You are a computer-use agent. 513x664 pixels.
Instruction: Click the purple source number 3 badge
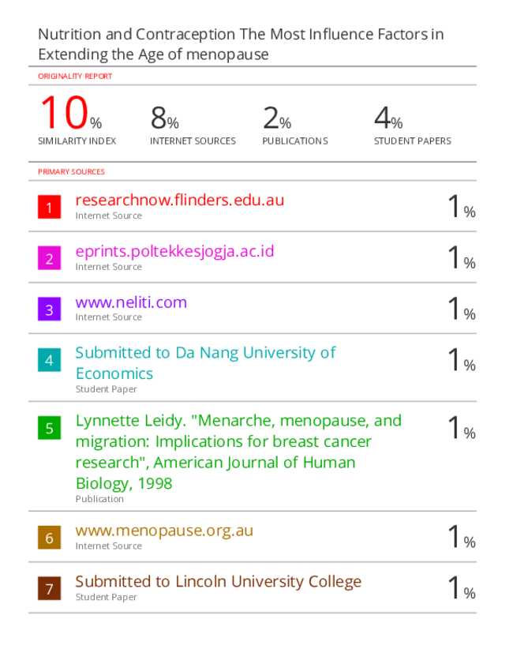[x=49, y=309]
